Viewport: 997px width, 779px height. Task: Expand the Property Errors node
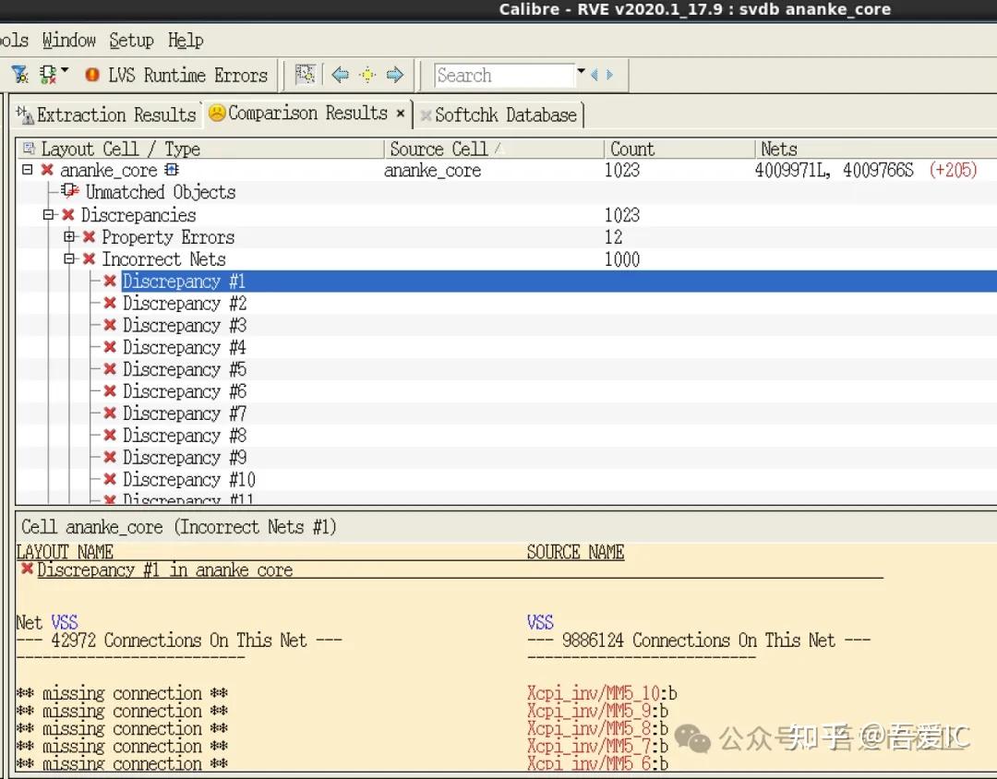[x=70, y=237]
